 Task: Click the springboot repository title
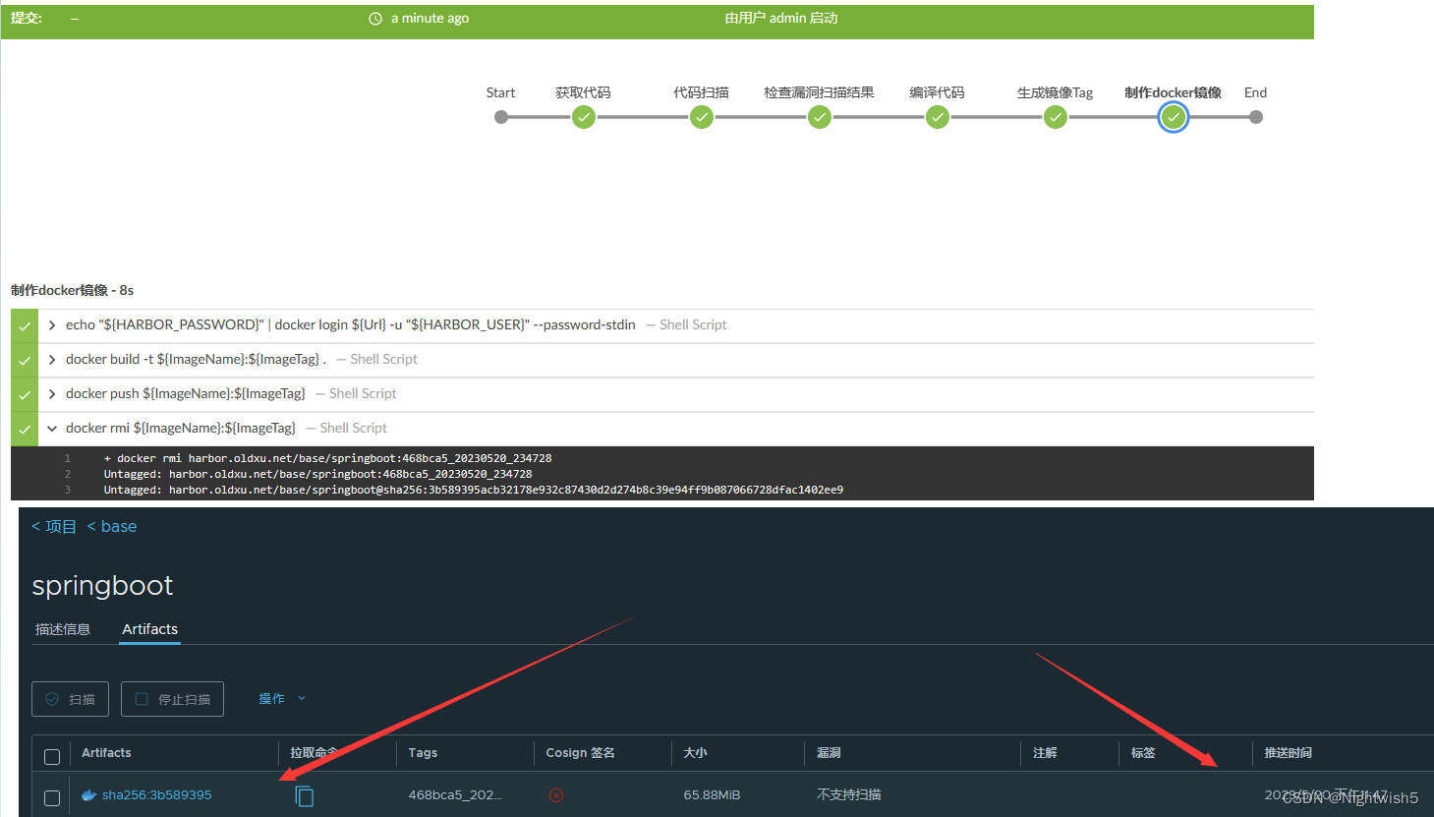[102, 586]
